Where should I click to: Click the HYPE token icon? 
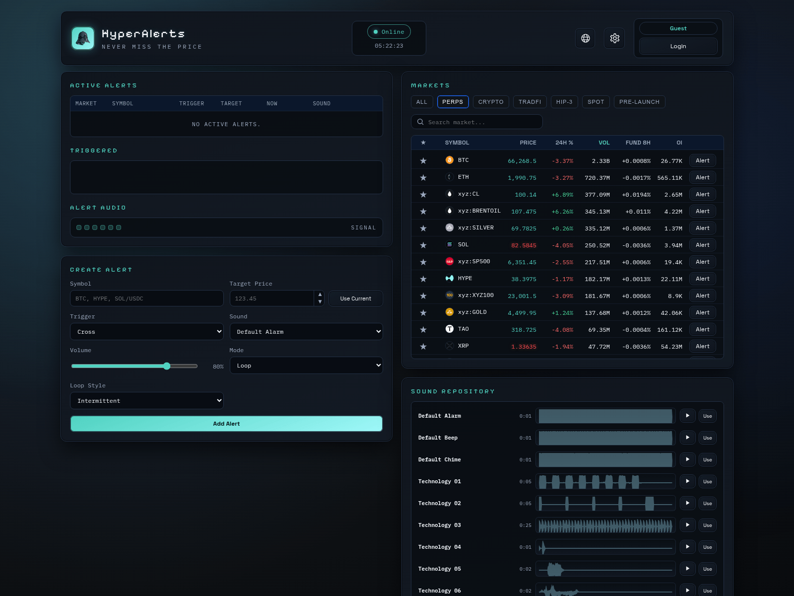point(450,278)
